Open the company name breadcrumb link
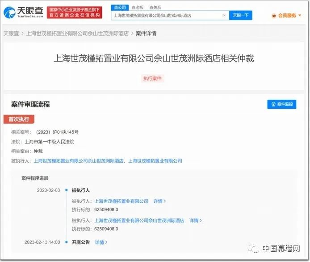The height and width of the screenshot is (262, 310). 77,33
